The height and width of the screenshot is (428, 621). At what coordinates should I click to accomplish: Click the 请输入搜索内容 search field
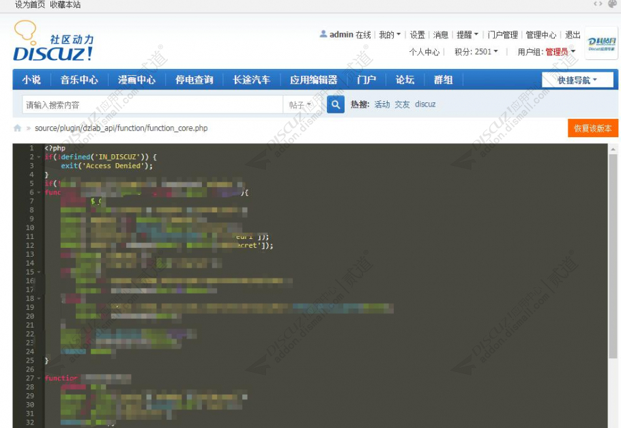point(152,105)
